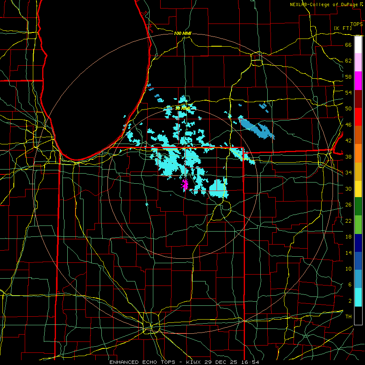Pick the dark orange legend segment
The image size is (365, 365).
coord(358,135)
